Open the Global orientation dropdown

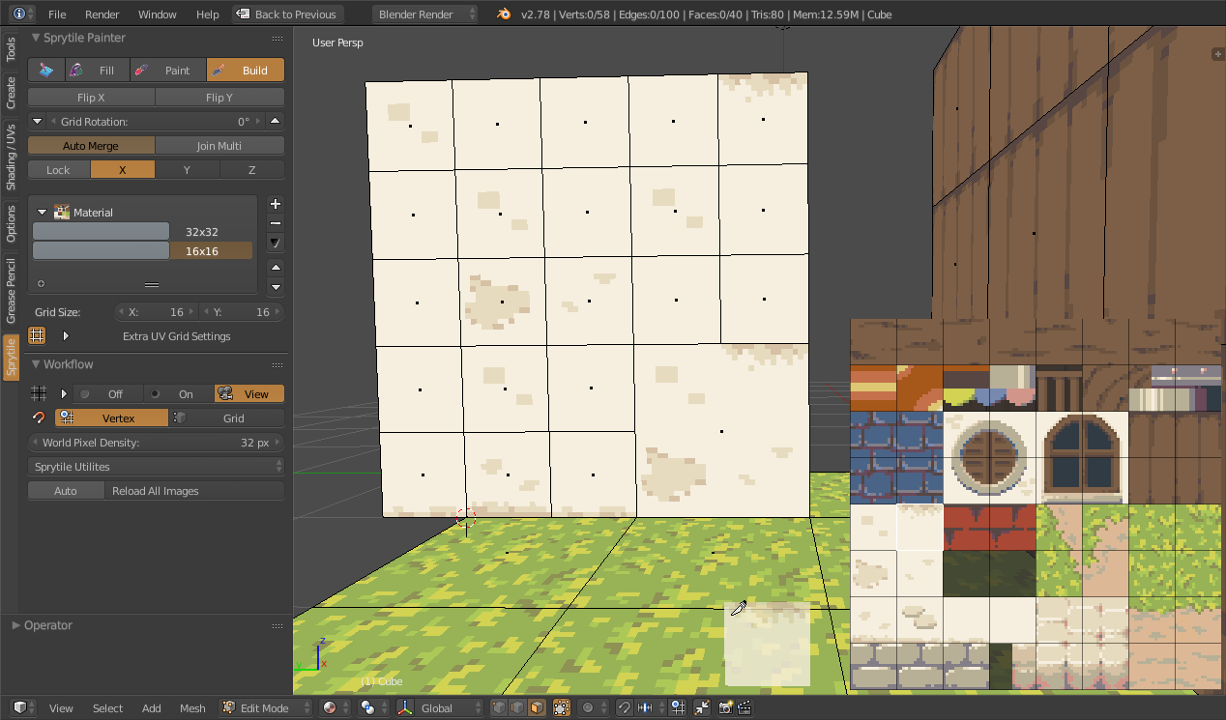click(450, 707)
